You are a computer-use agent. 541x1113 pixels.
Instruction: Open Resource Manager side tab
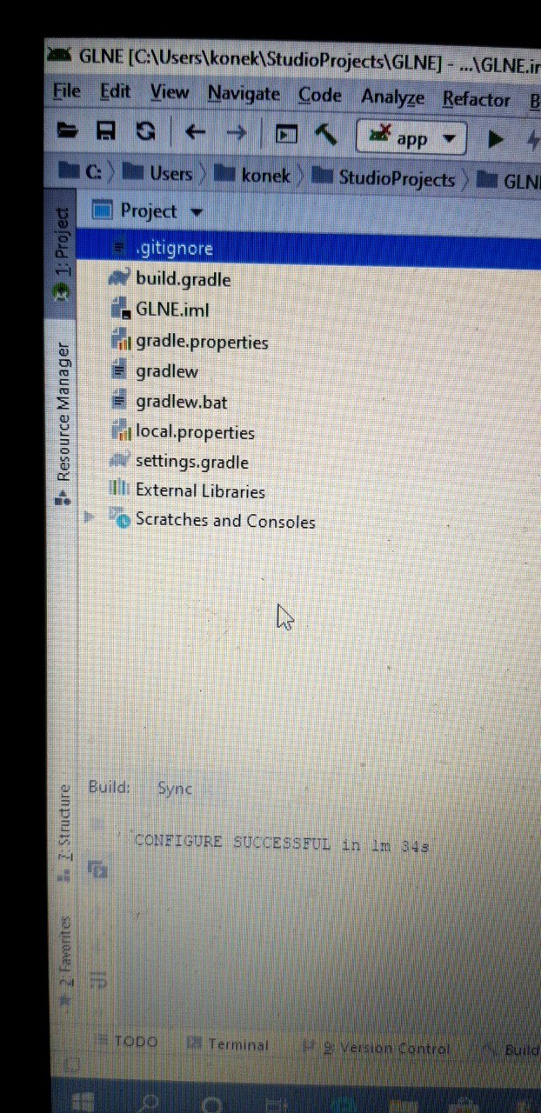click(63, 423)
